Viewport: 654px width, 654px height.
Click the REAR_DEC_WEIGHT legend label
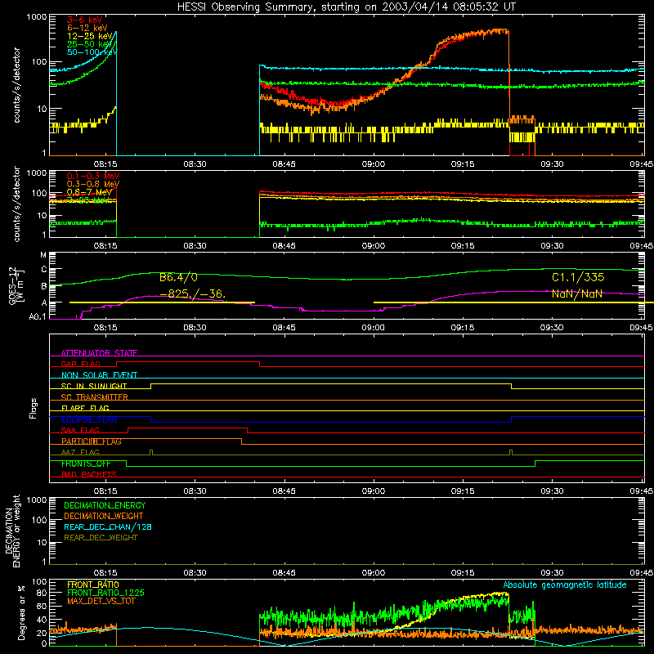(x=101, y=538)
